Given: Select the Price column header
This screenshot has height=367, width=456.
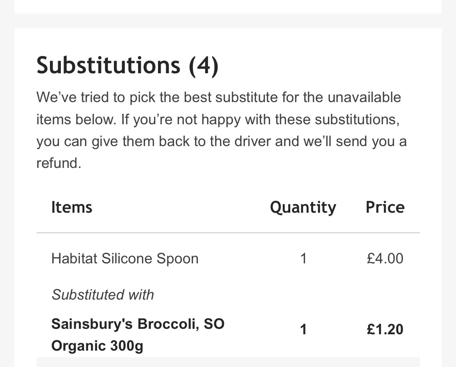Looking at the screenshot, I should click(x=385, y=207).
